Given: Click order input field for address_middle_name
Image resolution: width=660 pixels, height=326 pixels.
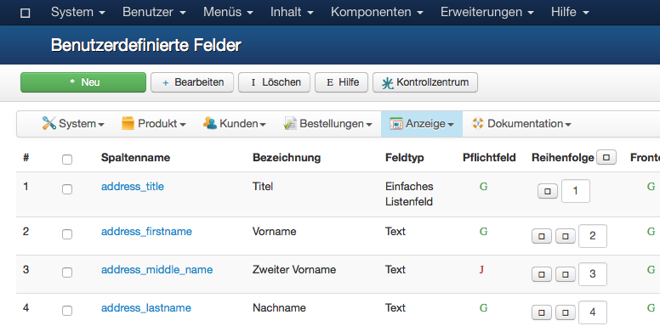Looking at the screenshot, I should 593,274.
